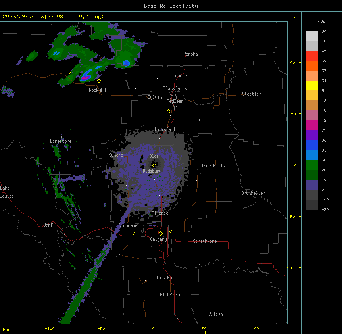The image size is (342, 334).
Task: Click the Blackfalds city label
Action: 175,88
